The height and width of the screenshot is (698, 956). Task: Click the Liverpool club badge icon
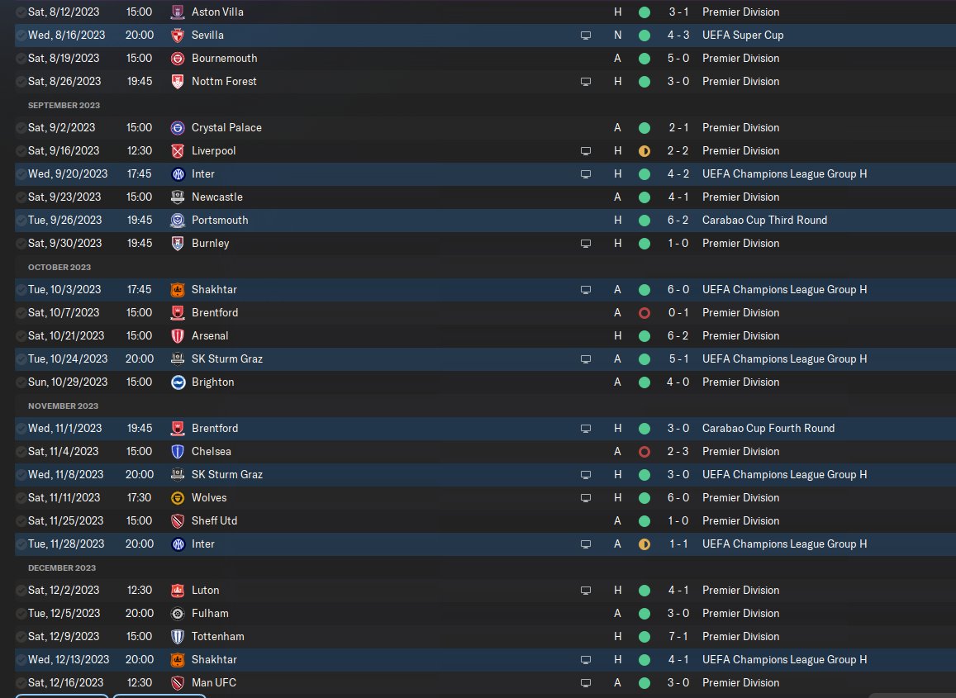point(178,151)
